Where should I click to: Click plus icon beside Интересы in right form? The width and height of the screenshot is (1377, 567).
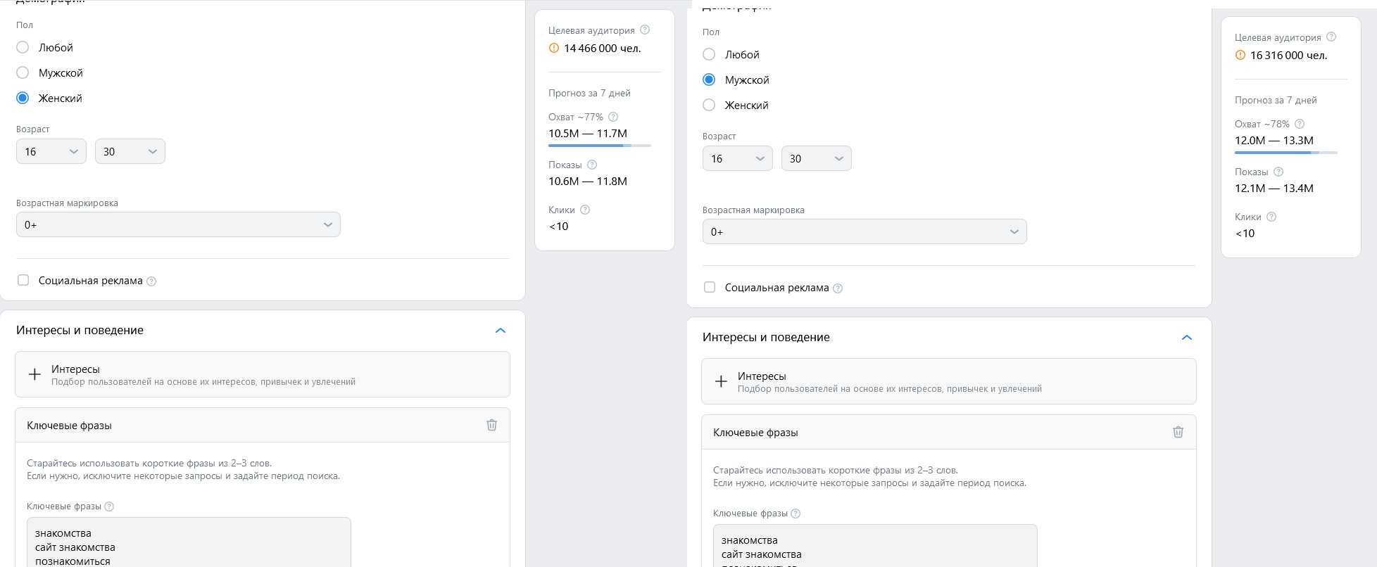(x=721, y=381)
